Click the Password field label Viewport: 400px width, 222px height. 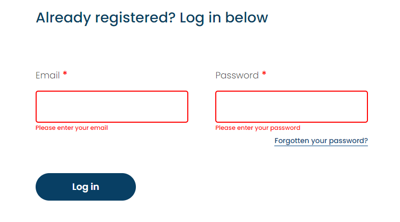click(x=237, y=75)
